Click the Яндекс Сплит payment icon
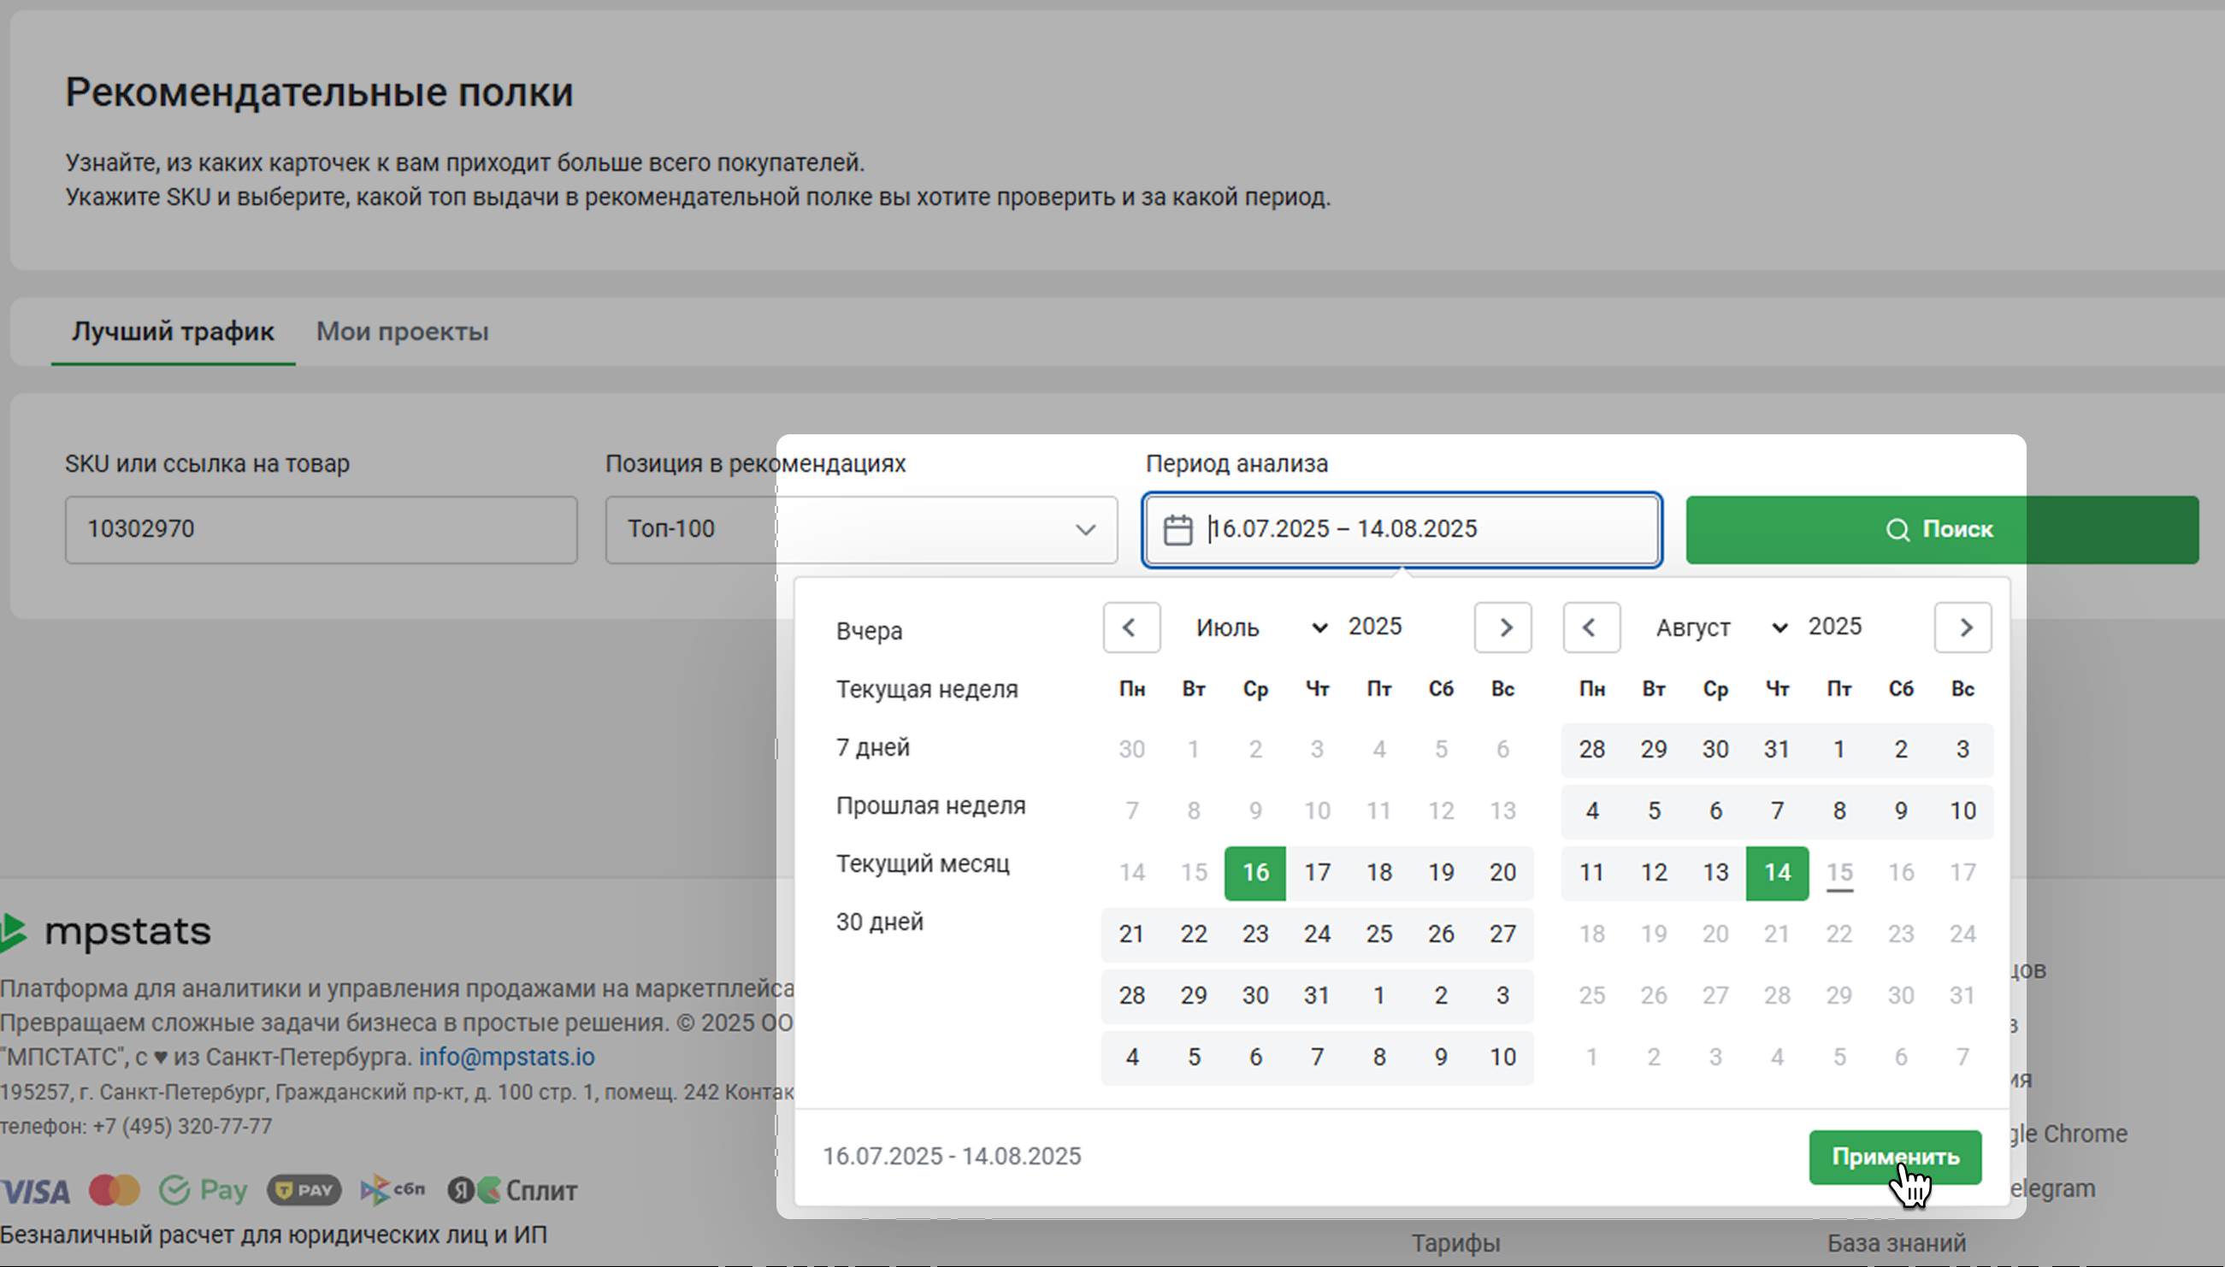This screenshot has height=1267, width=2225. [x=512, y=1189]
